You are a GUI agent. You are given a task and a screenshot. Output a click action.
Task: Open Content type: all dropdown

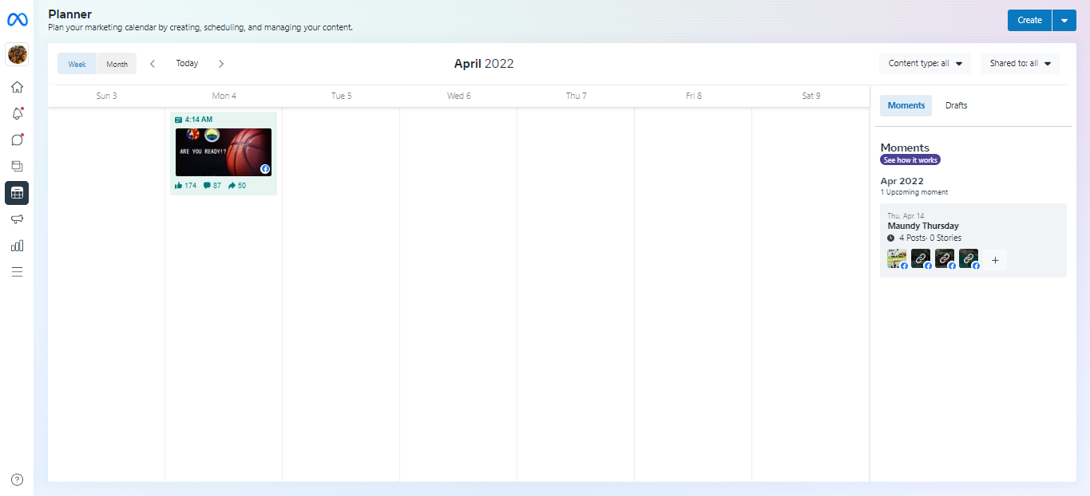926,64
